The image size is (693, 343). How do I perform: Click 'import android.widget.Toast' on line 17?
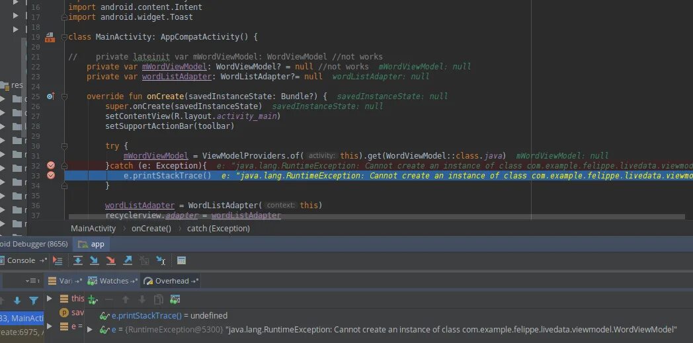pyautogui.click(x=131, y=17)
